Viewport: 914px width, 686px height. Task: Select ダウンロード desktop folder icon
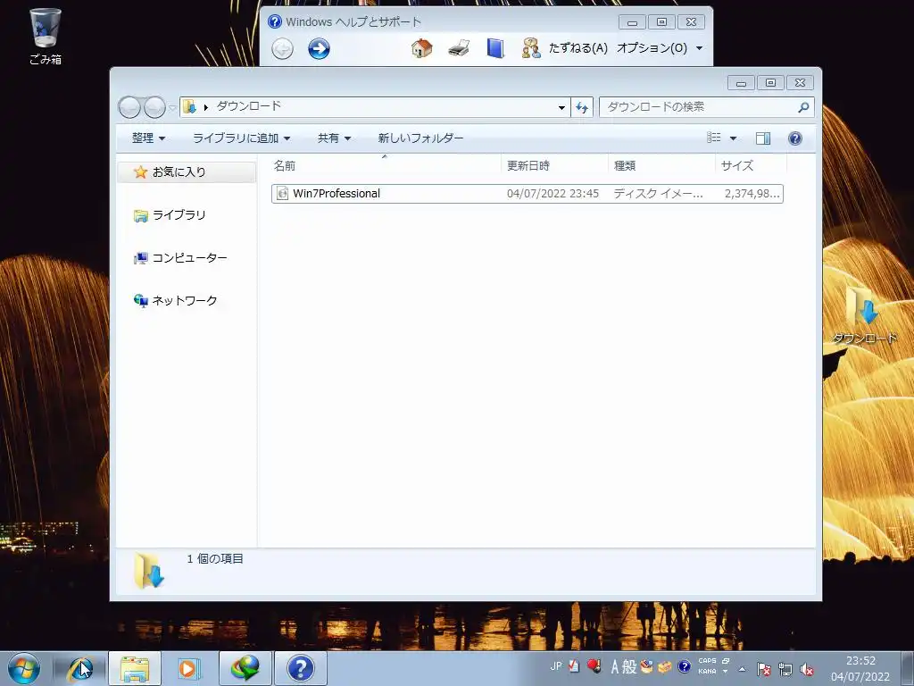pyautogui.click(x=865, y=315)
